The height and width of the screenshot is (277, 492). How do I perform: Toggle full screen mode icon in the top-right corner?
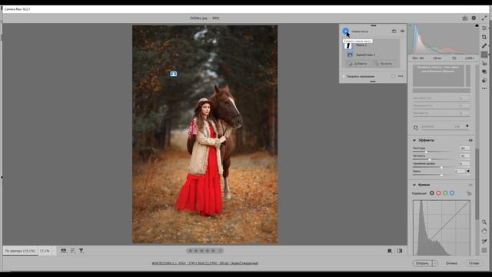[x=484, y=18]
